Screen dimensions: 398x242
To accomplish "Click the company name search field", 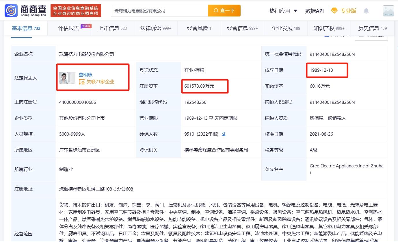I will click(159, 11).
